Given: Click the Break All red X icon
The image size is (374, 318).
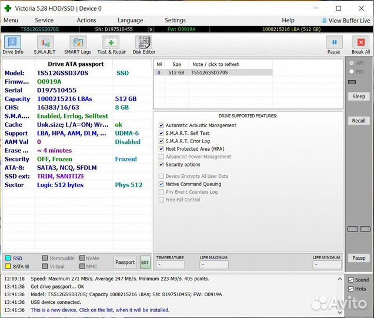Looking at the screenshot, I should tap(361, 42).
